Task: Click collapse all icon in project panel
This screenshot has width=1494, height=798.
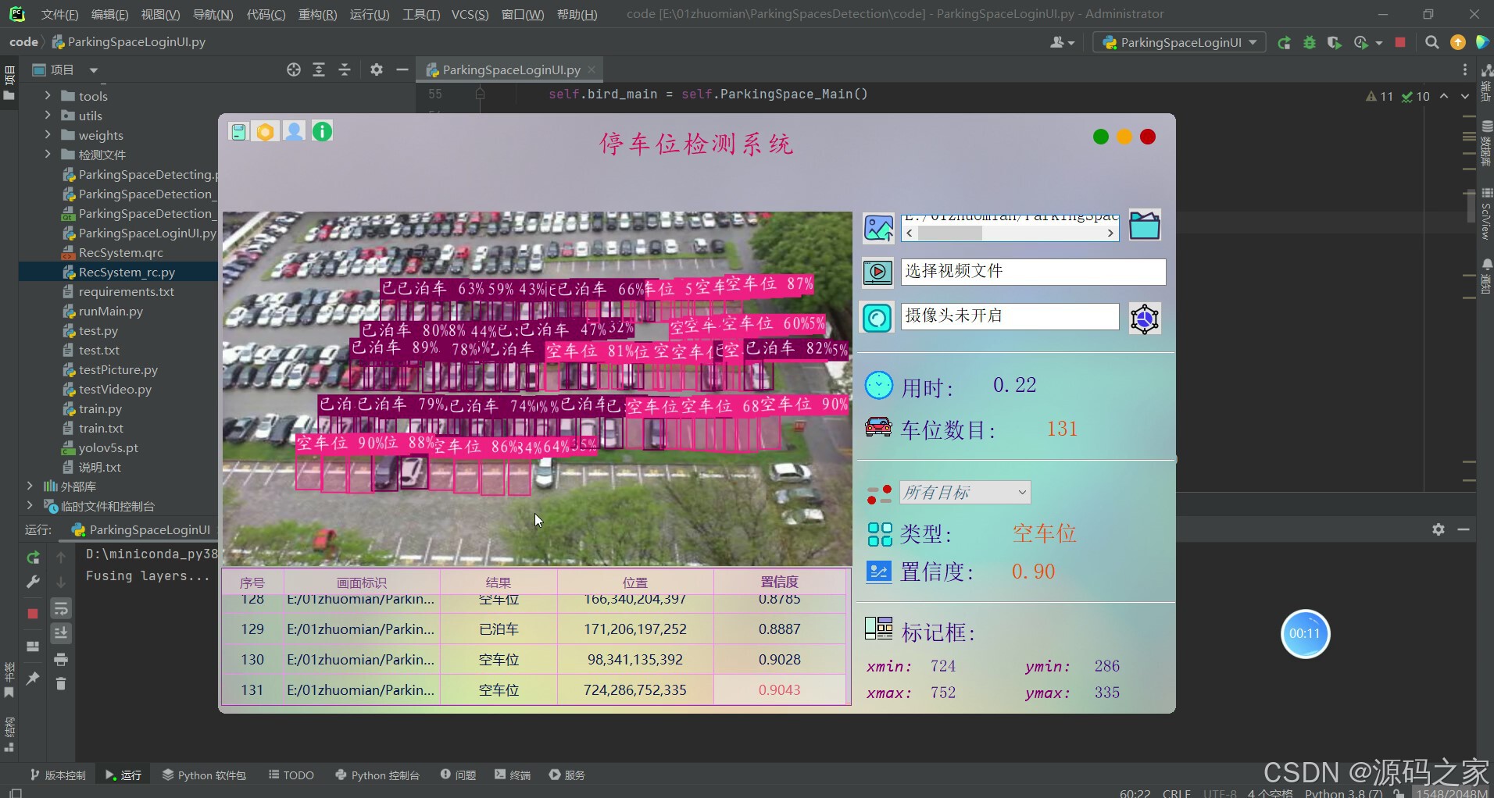Action: tap(345, 69)
